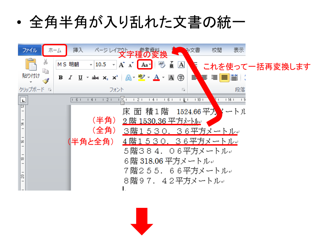332x249 pixels.
Task: Open the Aa change case dropdown
Action: (x=145, y=65)
